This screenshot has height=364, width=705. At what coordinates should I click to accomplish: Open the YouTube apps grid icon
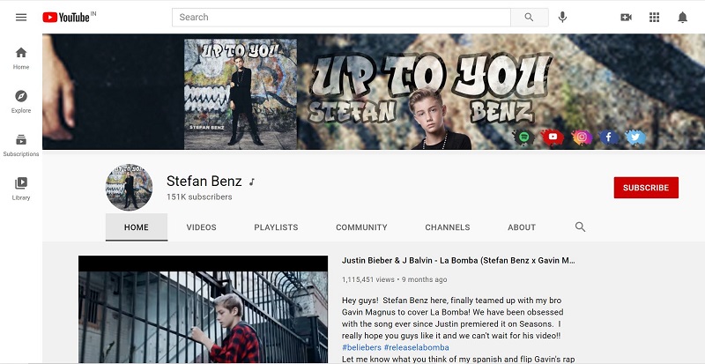(x=654, y=17)
